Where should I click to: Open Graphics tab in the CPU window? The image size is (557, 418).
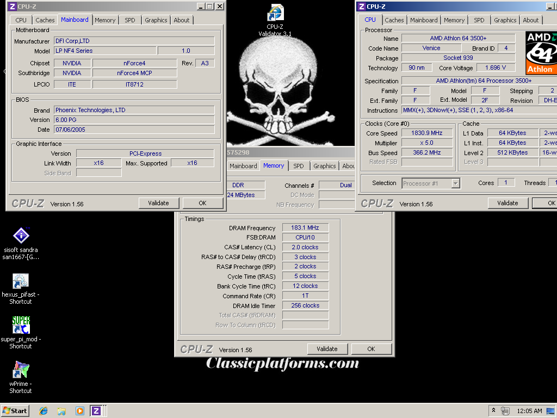(x=505, y=20)
